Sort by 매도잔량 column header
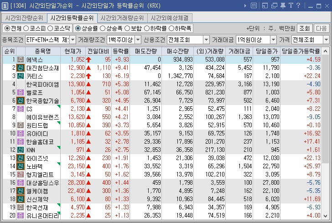Viewport: 332px width, 223px height. [145, 51]
